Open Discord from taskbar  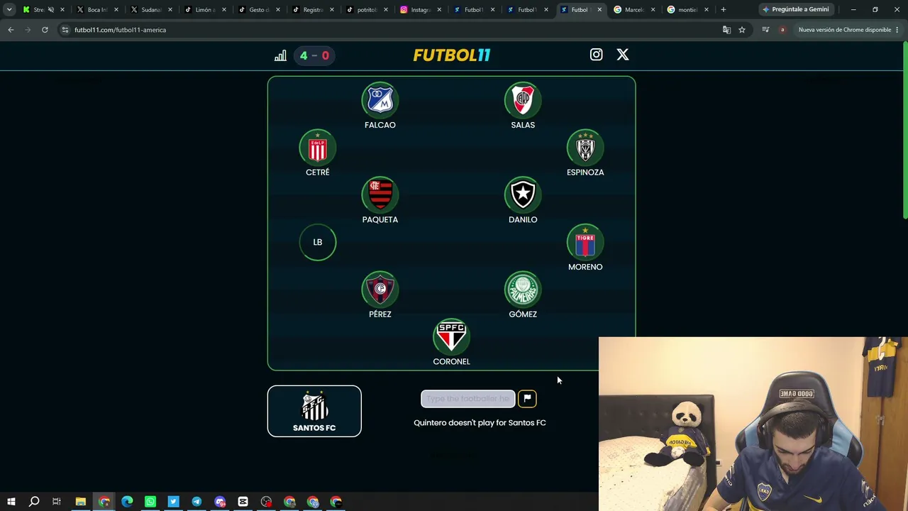click(220, 502)
